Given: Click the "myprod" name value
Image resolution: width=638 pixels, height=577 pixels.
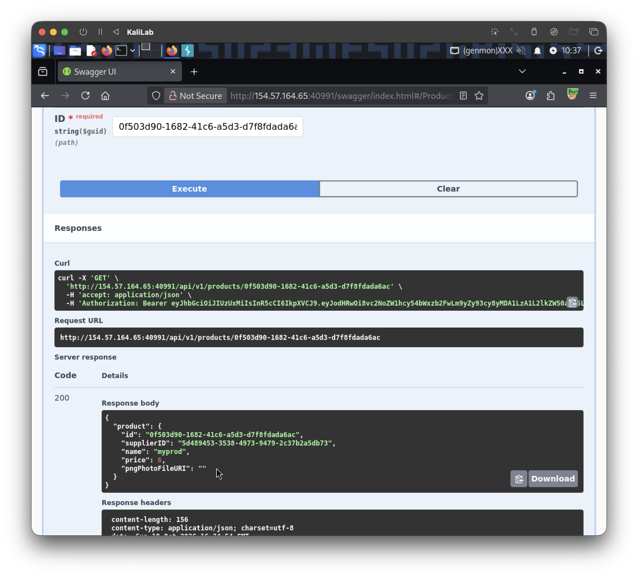Looking at the screenshot, I should tap(170, 451).
